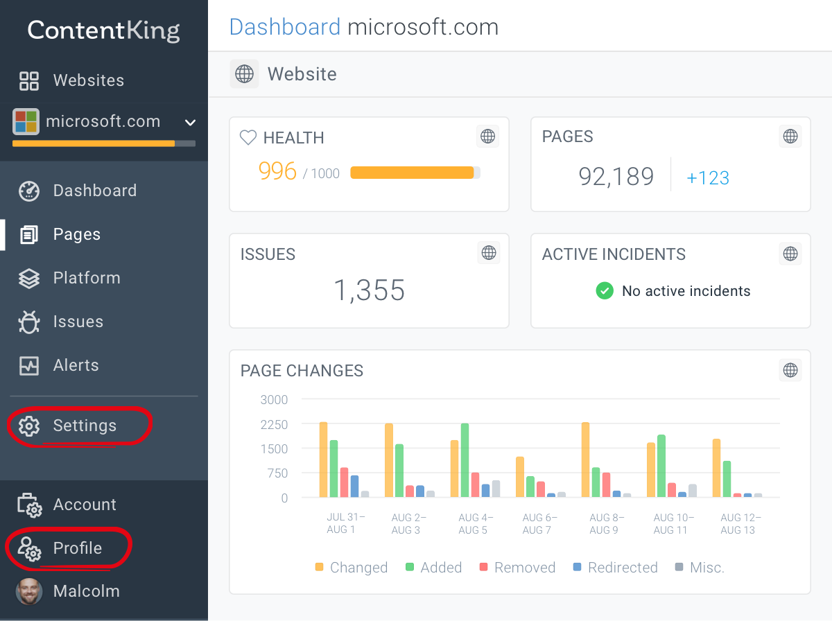Select Alerts in the sidebar
Screen dimensions: 832x621
76,365
